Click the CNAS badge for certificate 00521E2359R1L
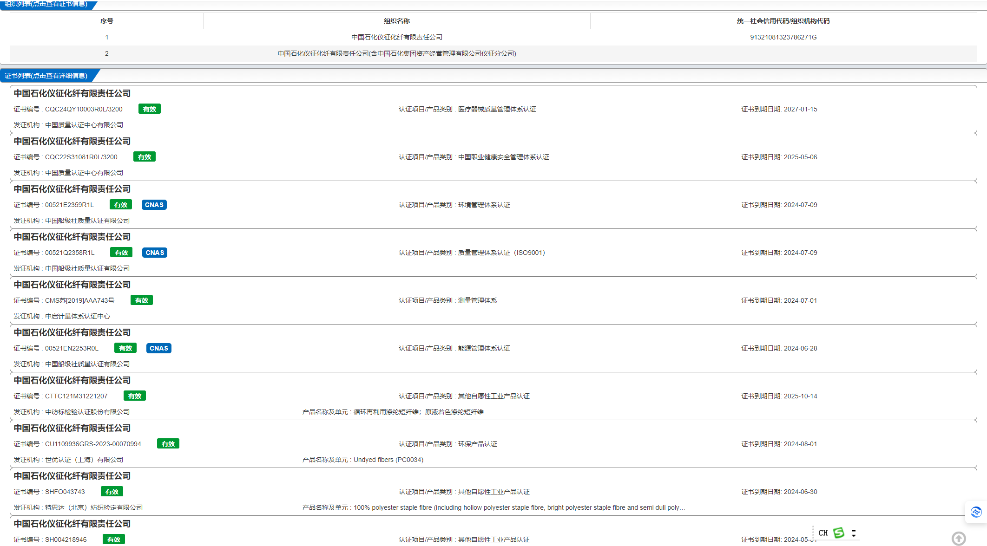 154,205
